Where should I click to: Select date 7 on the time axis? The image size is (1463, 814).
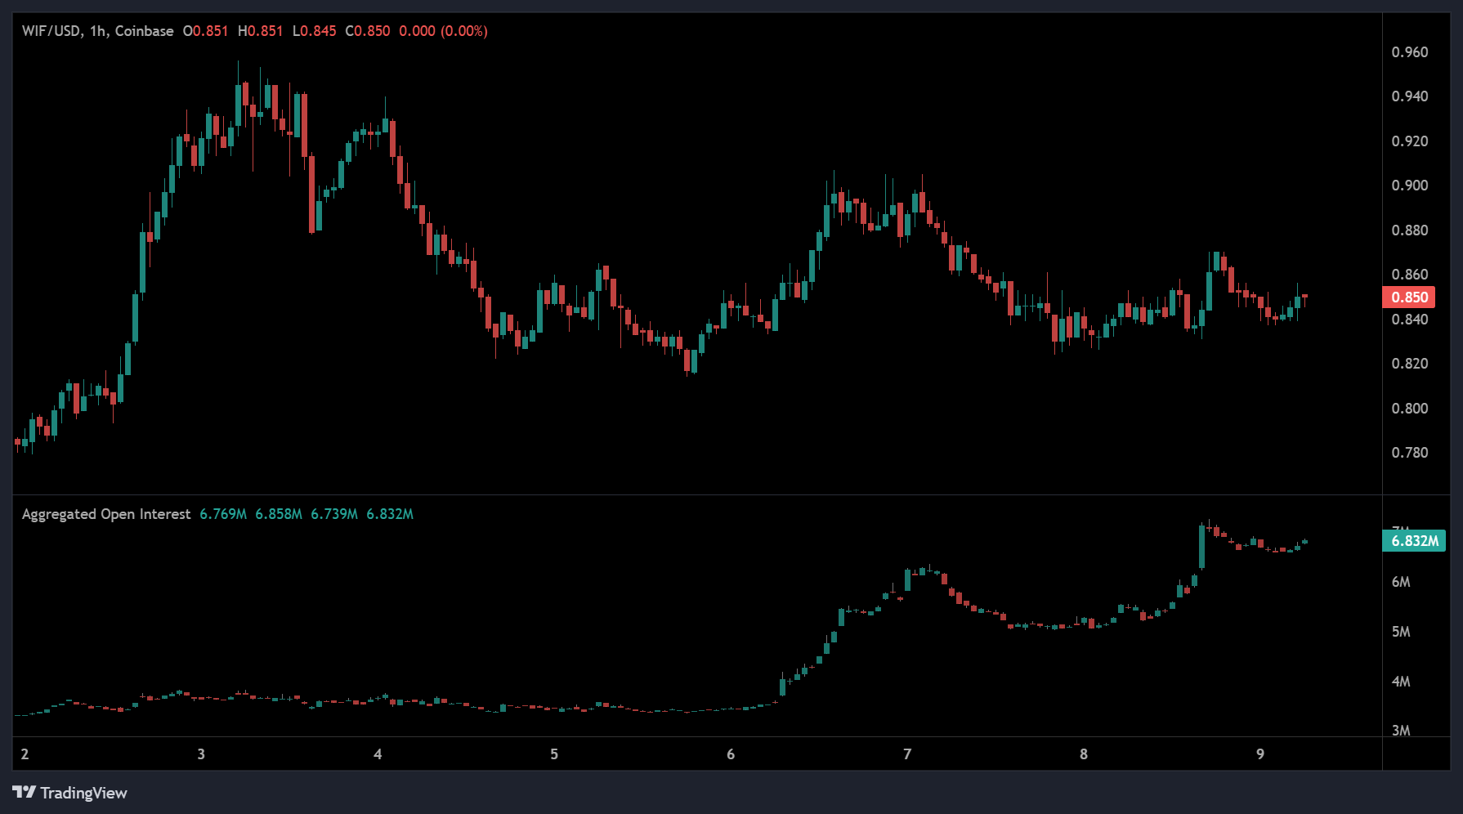(907, 754)
